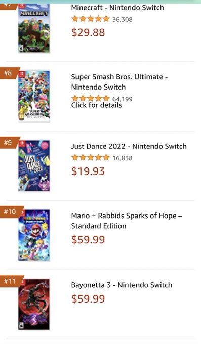Open the 36,308 reviews count for Minecraft
201x344 pixels.
pos(123,19)
